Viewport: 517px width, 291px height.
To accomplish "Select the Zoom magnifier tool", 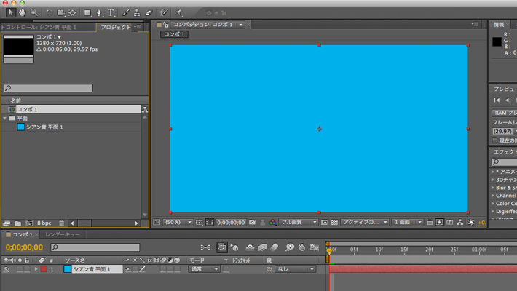I will pos(34,12).
